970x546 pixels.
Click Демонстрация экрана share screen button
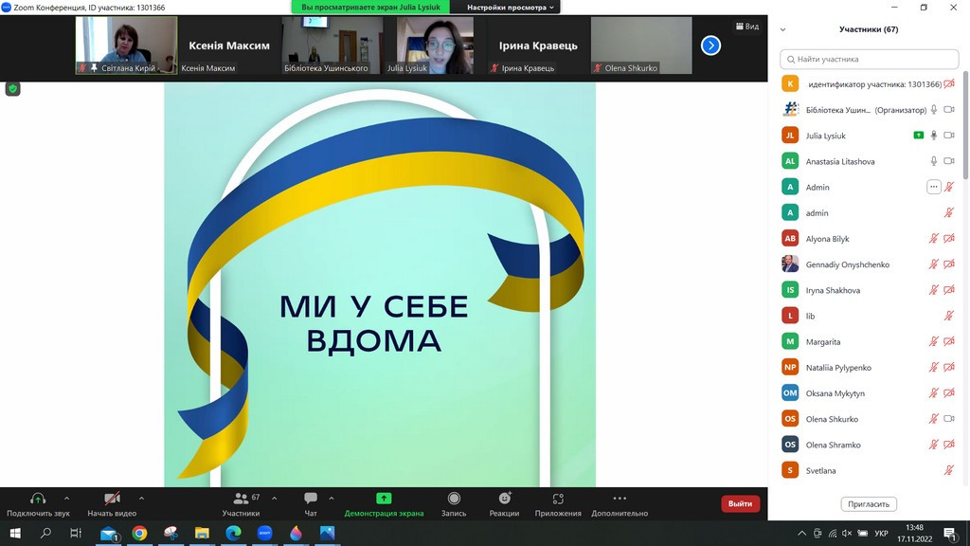384,504
